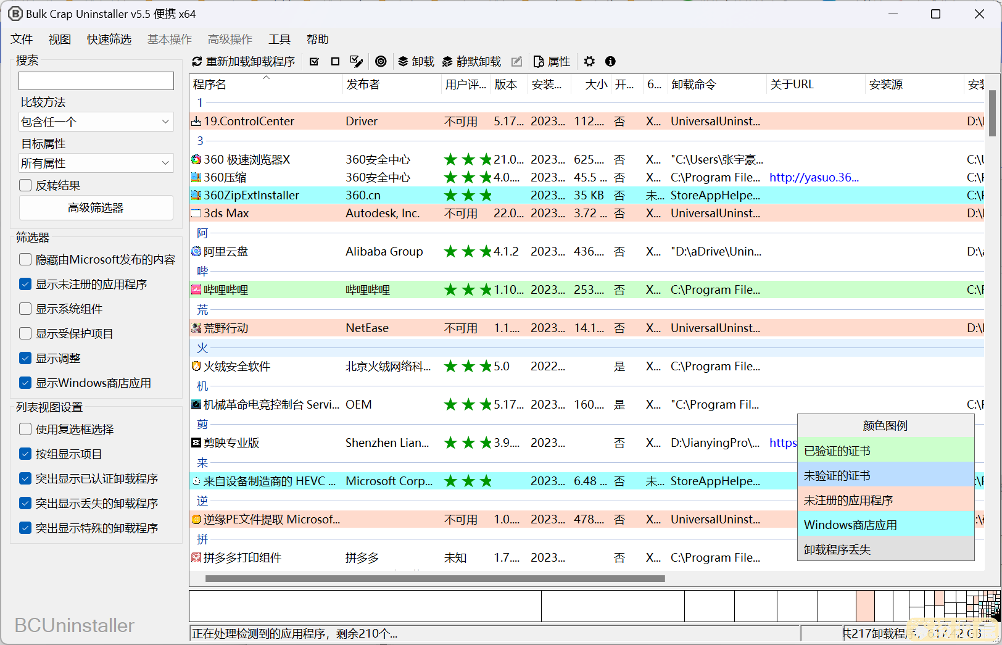Open the 帮助 menu
Screen dimensions: 1002x645
click(x=318, y=40)
